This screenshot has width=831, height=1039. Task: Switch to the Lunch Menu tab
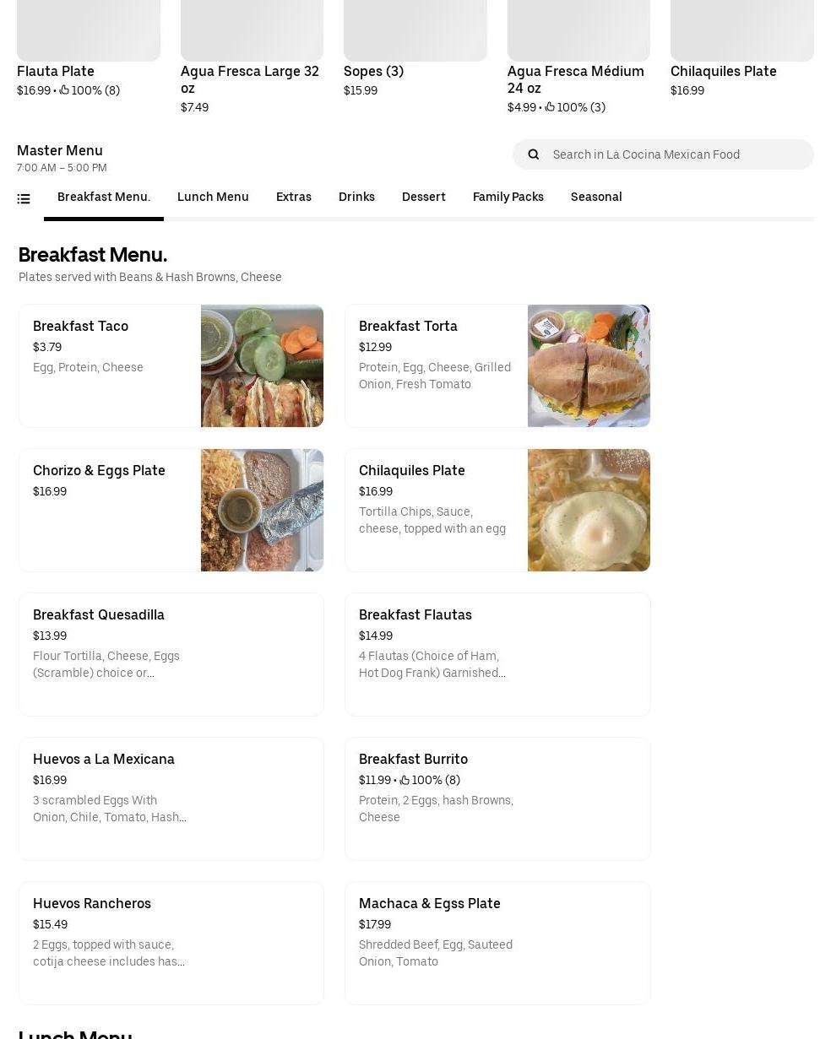[213, 198]
